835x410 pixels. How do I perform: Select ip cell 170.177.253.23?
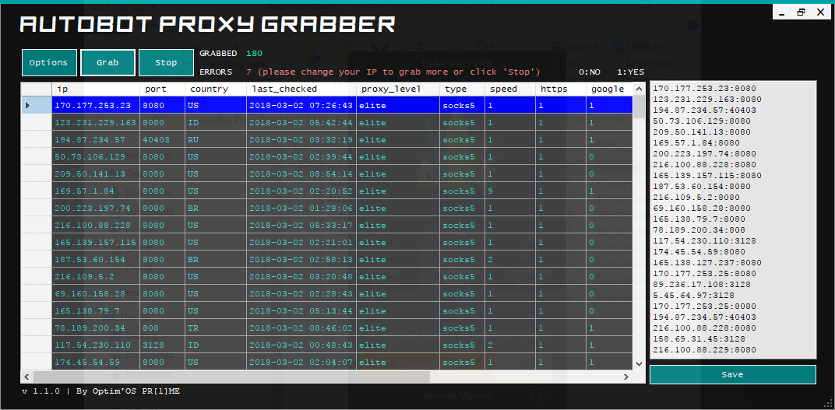click(x=96, y=105)
